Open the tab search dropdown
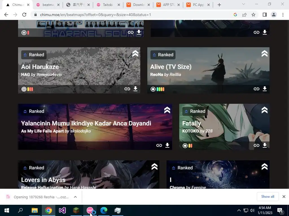289x216 pixels. (244, 4)
